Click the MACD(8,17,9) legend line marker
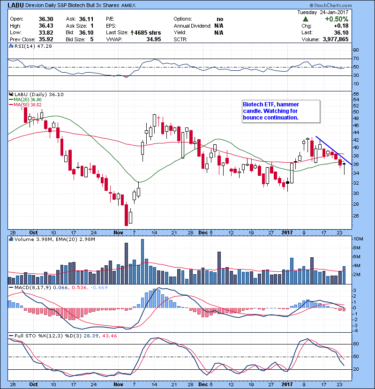Image resolution: width=375 pixels, height=389 pixels. coord(11,288)
